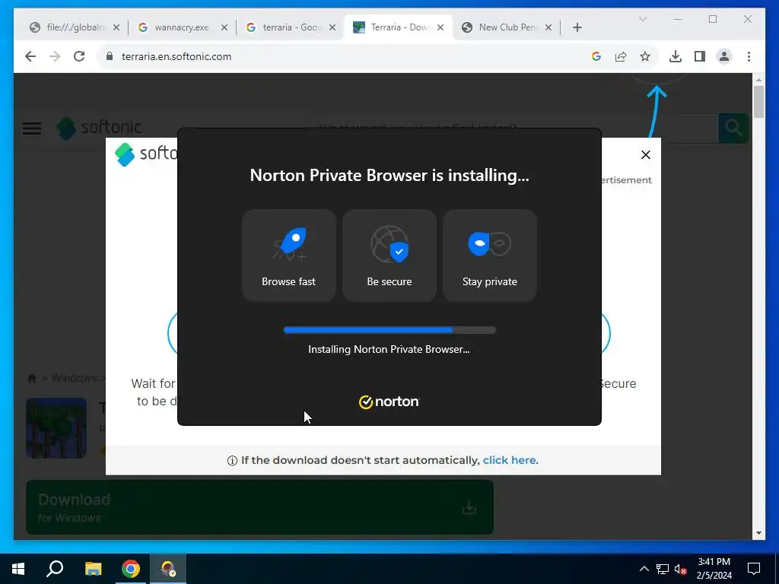Switch to the wannacry.exe tab
Screen dimensions: 779x584
coord(181,28)
